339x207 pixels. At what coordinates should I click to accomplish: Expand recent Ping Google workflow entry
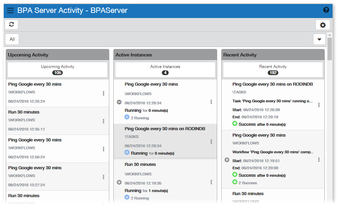coord(227,160)
